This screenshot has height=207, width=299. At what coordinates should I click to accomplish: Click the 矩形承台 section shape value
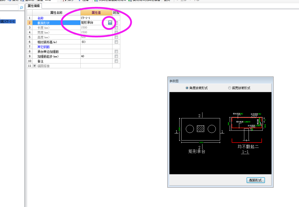[87, 23]
